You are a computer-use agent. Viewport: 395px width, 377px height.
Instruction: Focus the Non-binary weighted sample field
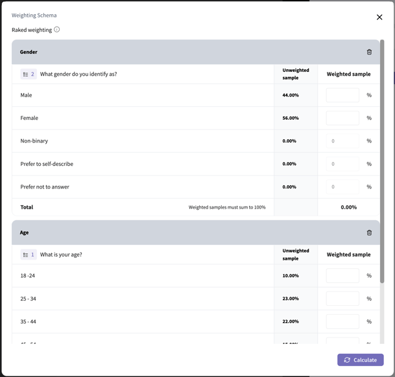click(x=342, y=141)
